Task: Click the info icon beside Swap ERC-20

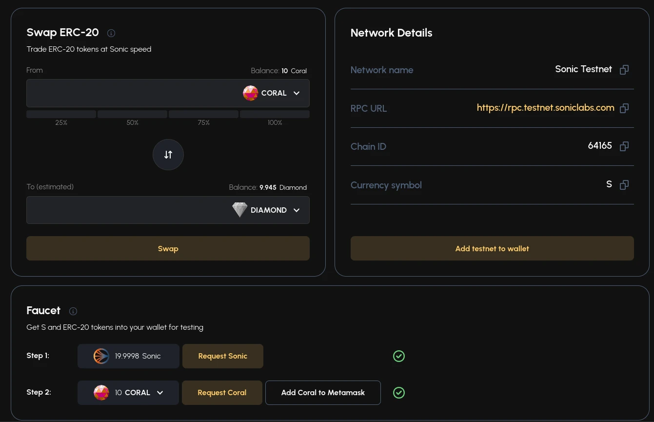Action: (111, 33)
